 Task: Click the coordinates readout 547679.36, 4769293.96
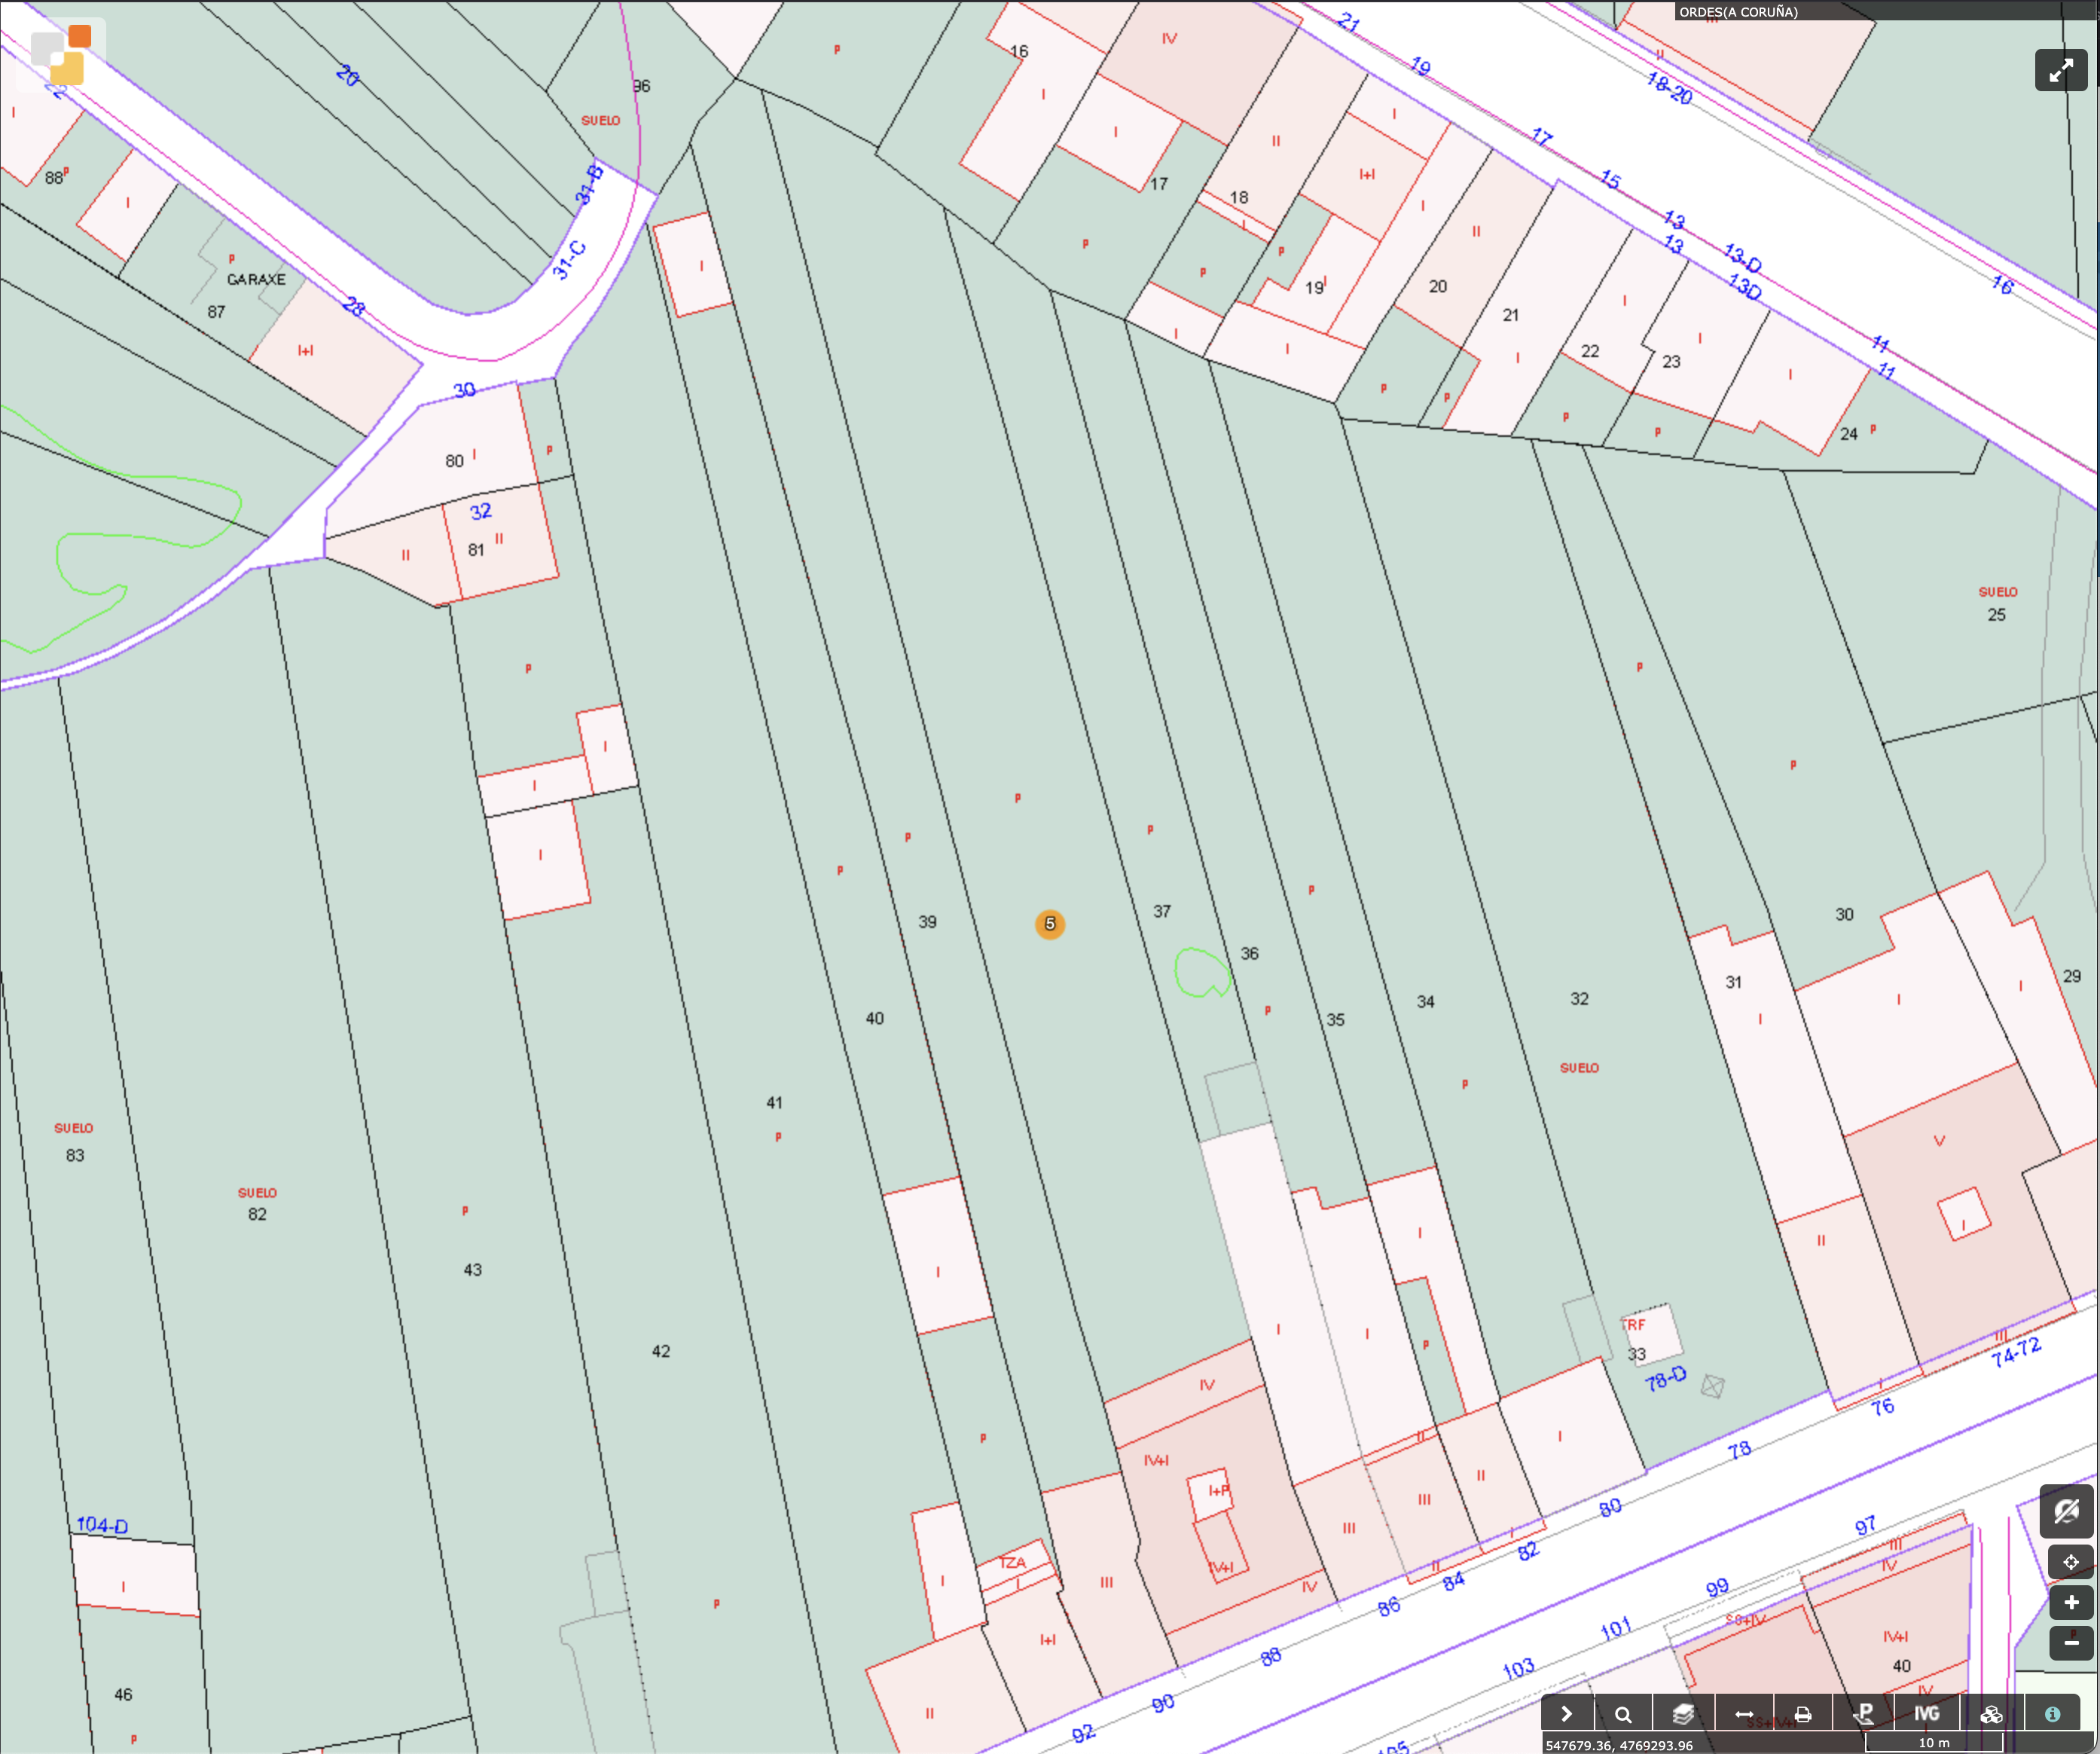tap(1619, 1745)
